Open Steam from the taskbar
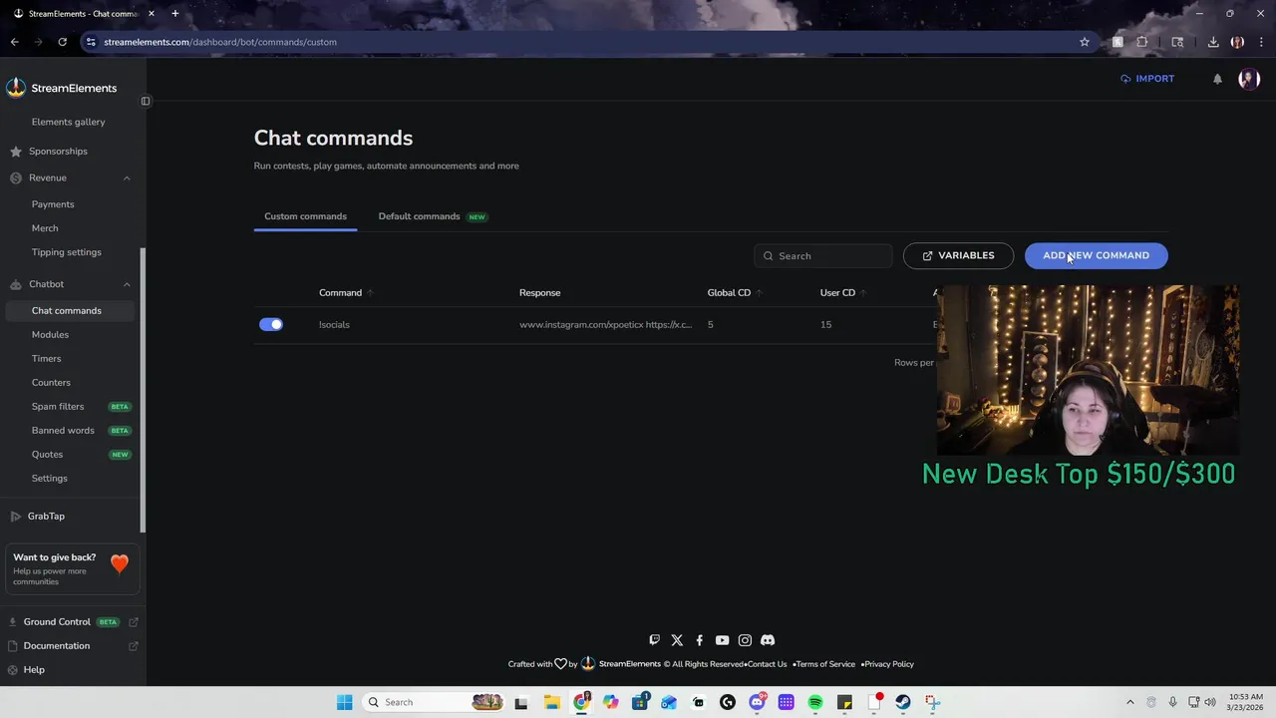1276x718 pixels. click(x=902, y=702)
